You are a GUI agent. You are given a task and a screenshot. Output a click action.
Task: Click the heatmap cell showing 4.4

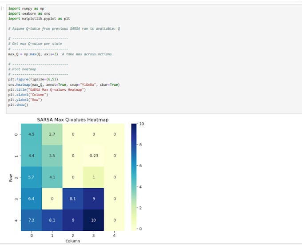[x=32, y=156]
